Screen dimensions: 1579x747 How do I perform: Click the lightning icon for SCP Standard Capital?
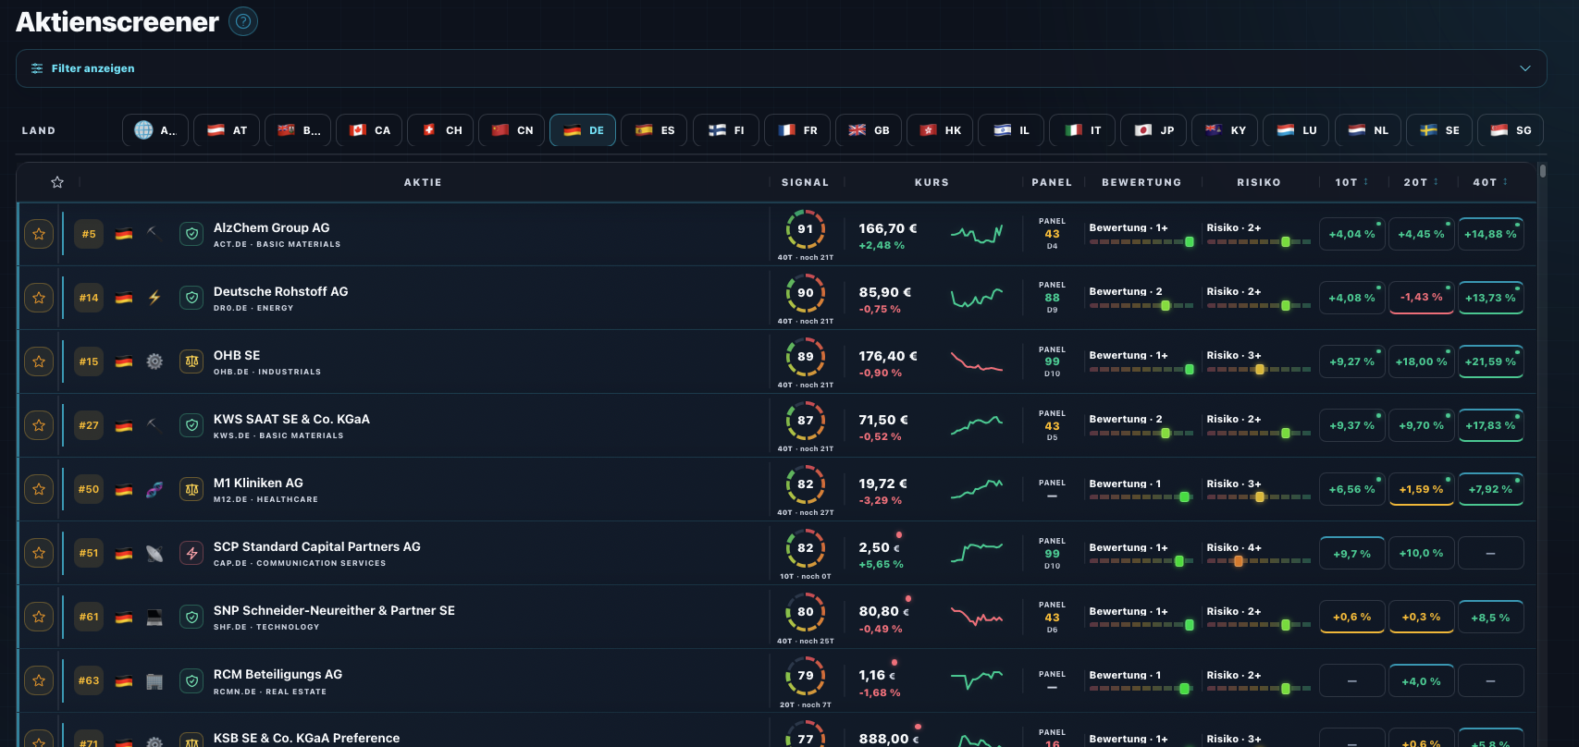(191, 553)
